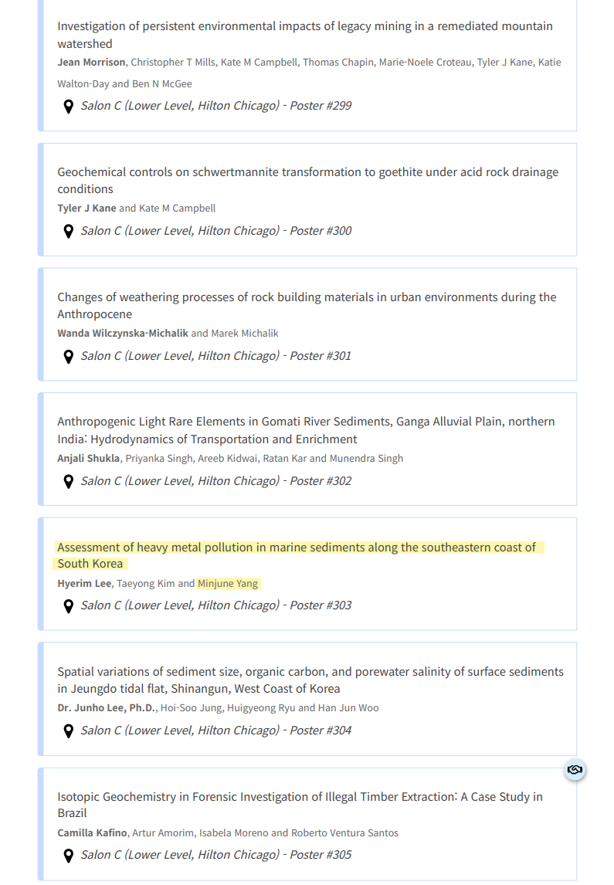Click the map pin beside Poster #305
The width and height of the screenshot is (614, 885).
click(x=68, y=855)
